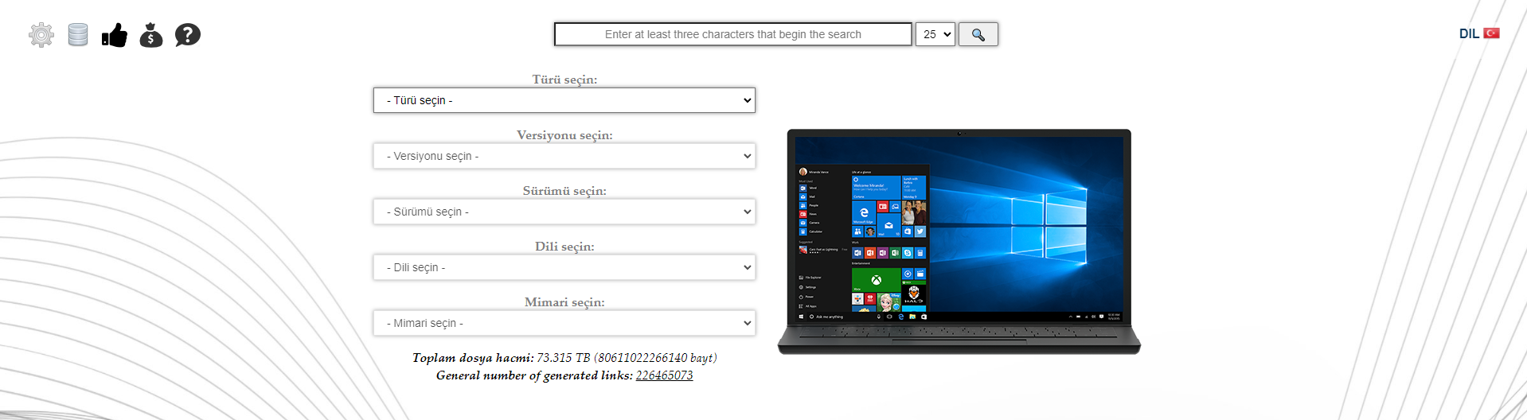Click the Turkish flag icon
Image resolution: width=1527 pixels, height=420 pixels.
coord(1492,33)
